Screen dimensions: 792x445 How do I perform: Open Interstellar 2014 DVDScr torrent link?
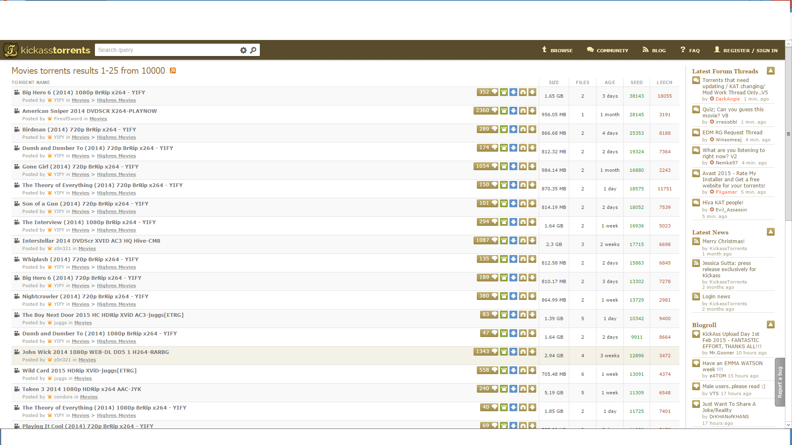coord(91,241)
